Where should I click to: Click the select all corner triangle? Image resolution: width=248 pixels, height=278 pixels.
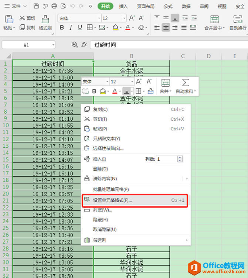(8, 56)
